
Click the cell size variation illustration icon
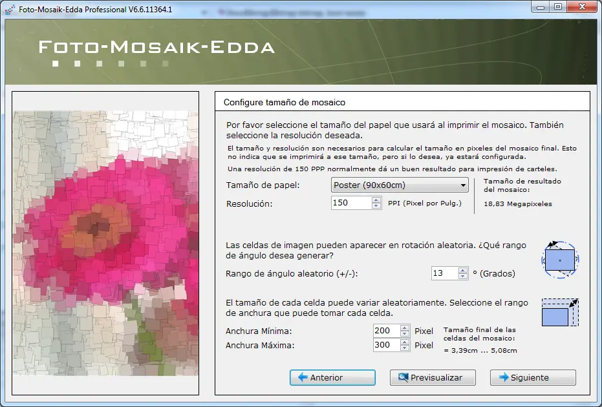click(x=560, y=313)
